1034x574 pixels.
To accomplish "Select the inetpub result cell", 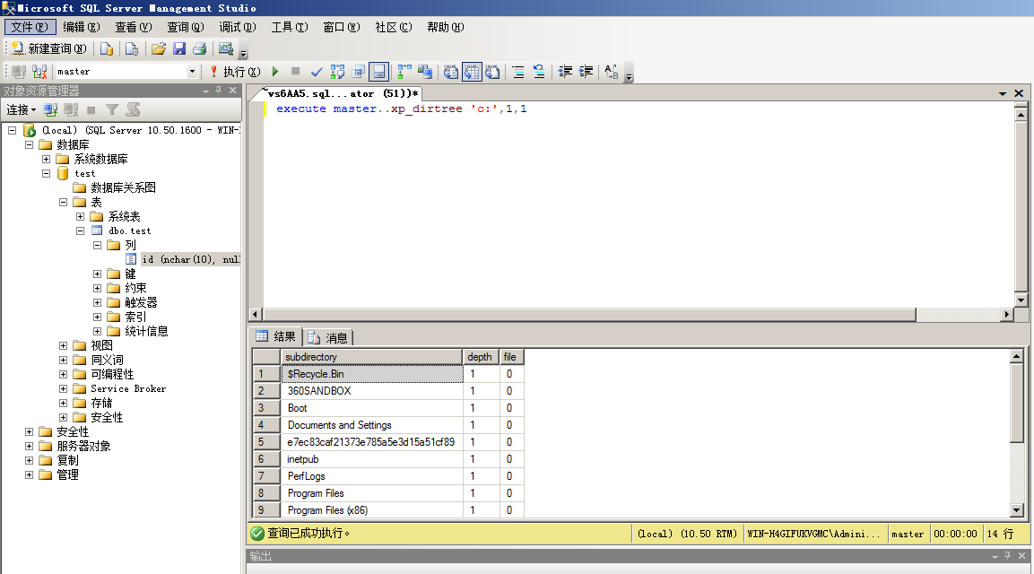I will tap(372, 459).
